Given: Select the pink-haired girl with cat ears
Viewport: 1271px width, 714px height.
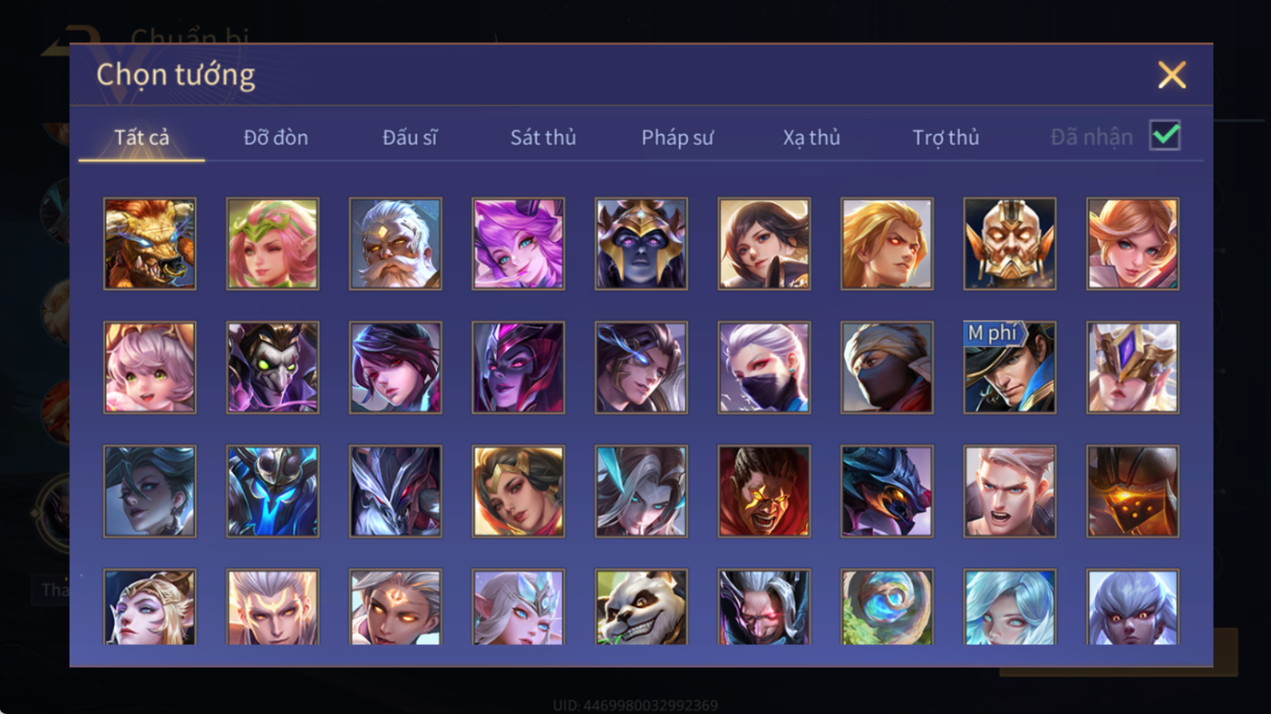Looking at the screenshot, I should tap(150, 367).
